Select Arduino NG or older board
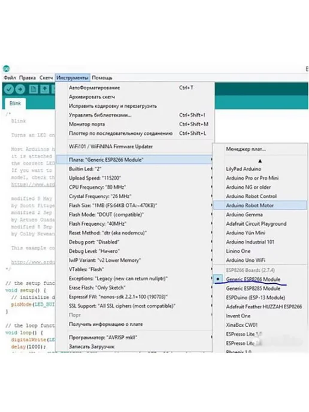 coord(260,187)
